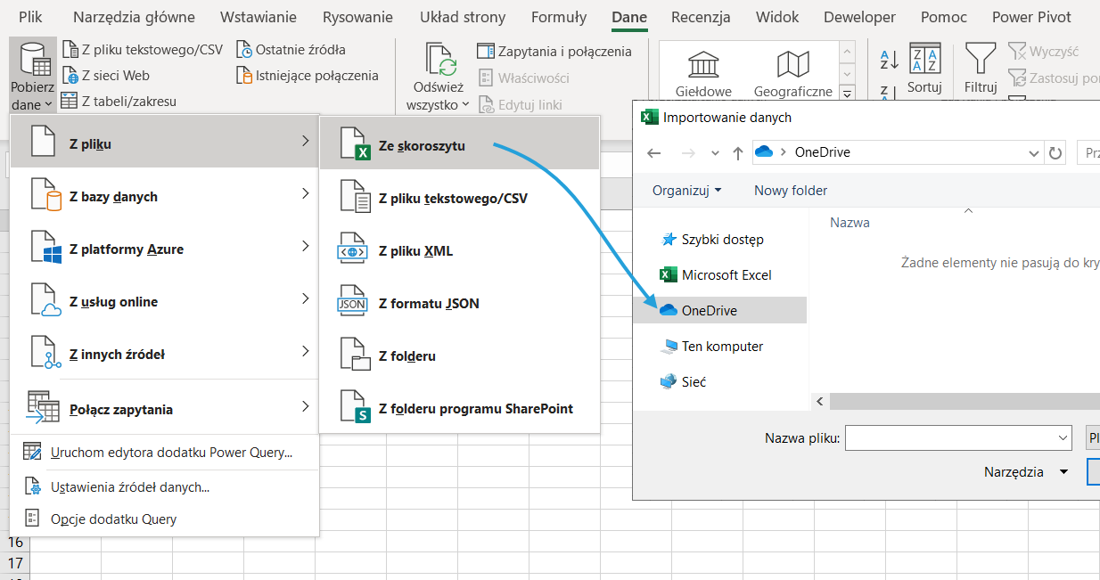Switch to the Formuły ribbon tab

pos(558,17)
